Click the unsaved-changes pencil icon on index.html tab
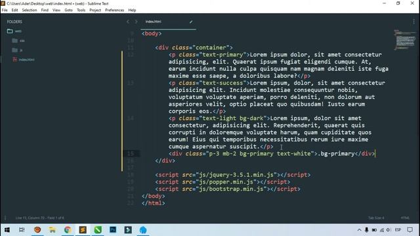Screen dimensions: 420x236 click(x=191, y=22)
